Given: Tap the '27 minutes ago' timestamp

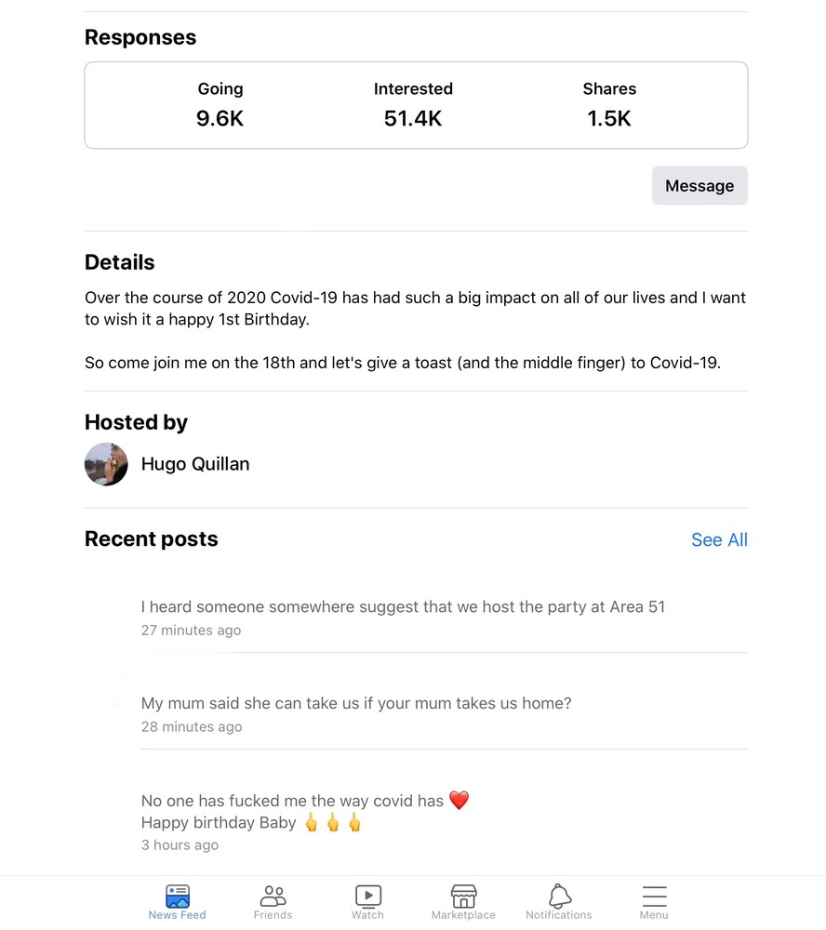Looking at the screenshot, I should coord(191,631).
